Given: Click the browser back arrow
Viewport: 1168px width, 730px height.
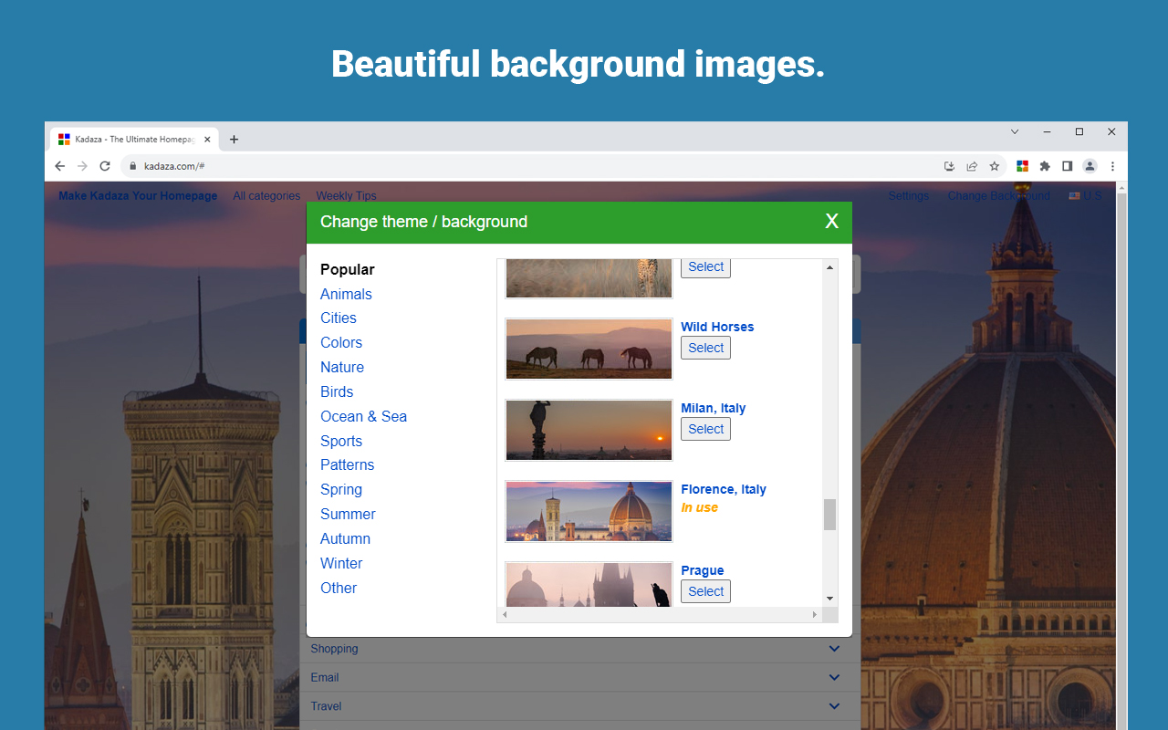Looking at the screenshot, I should coord(59,165).
